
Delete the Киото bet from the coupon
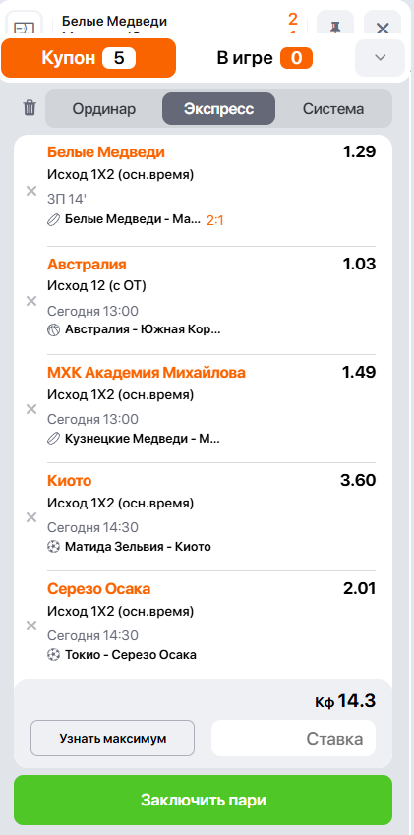(x=31, y=517)
